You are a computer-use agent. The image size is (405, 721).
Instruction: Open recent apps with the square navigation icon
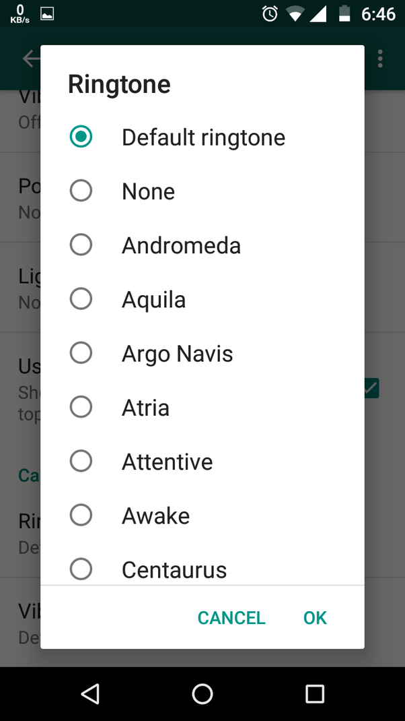tap(315, 693)
